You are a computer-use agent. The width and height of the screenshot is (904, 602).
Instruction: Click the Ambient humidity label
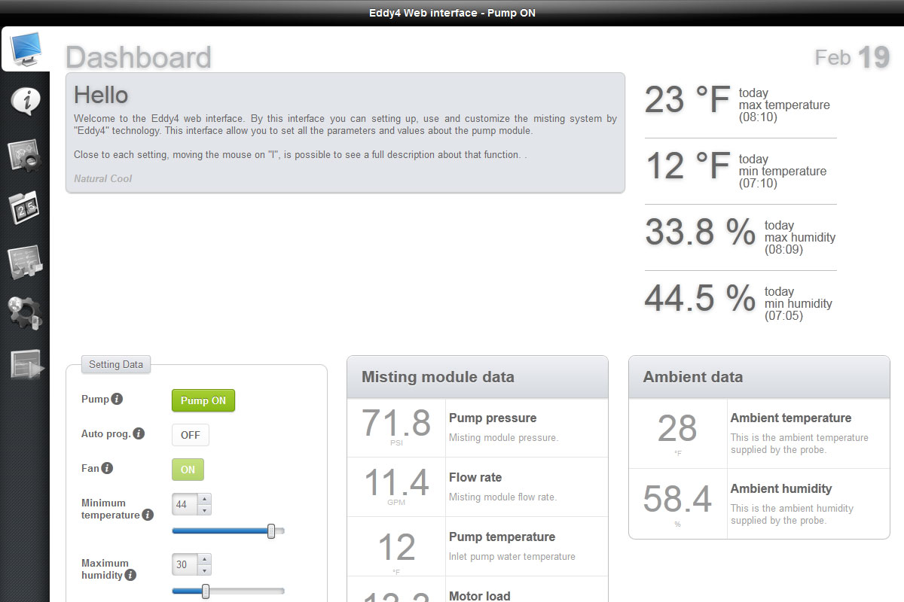(x=781, y=488)
